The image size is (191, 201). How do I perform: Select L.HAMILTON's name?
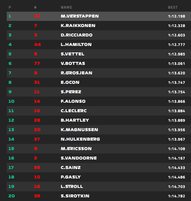[76, 45]
